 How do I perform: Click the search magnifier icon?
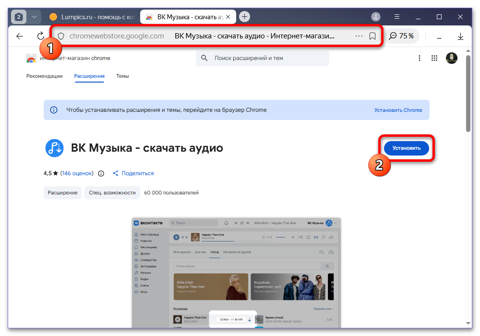click(x=204, y=58)
